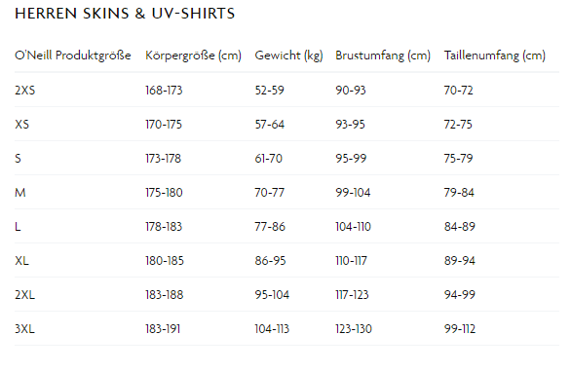Click the 77-86 weight cell

pos(270,226)
